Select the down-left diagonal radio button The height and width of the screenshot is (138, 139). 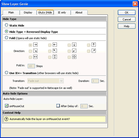(69, 51)
